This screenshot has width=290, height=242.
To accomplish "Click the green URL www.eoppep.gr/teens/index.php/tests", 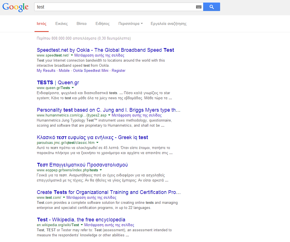I will (x=67, y=170).
